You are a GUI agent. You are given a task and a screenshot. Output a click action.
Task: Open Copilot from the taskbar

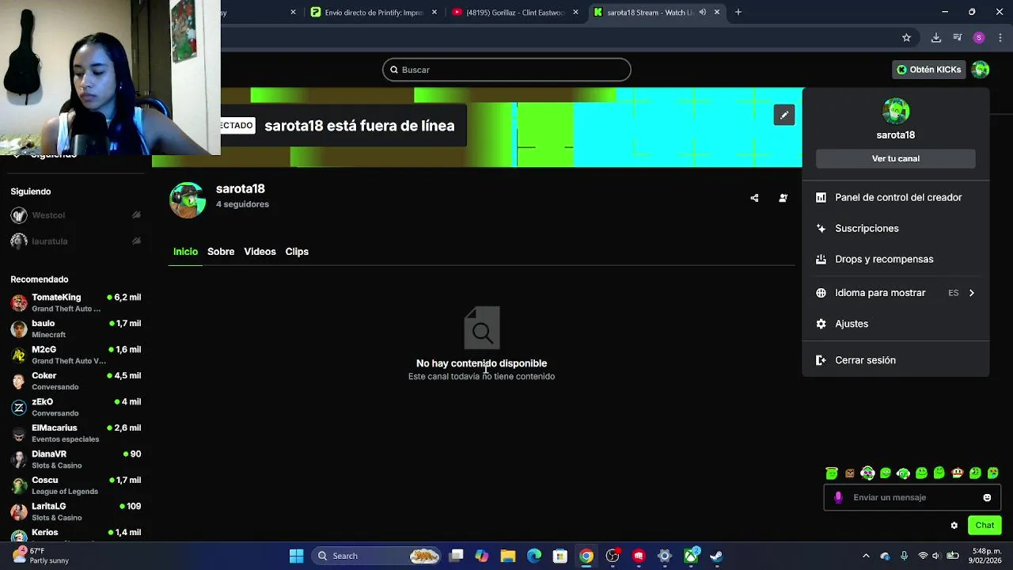tap(482, 556)
